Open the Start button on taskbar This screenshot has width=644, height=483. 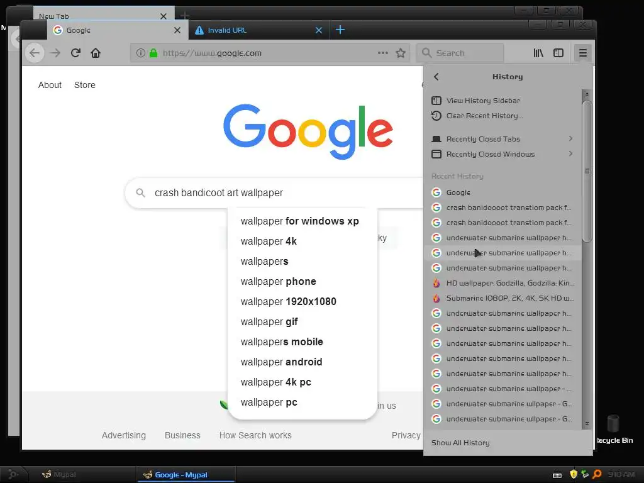click(x=13, y=474)
